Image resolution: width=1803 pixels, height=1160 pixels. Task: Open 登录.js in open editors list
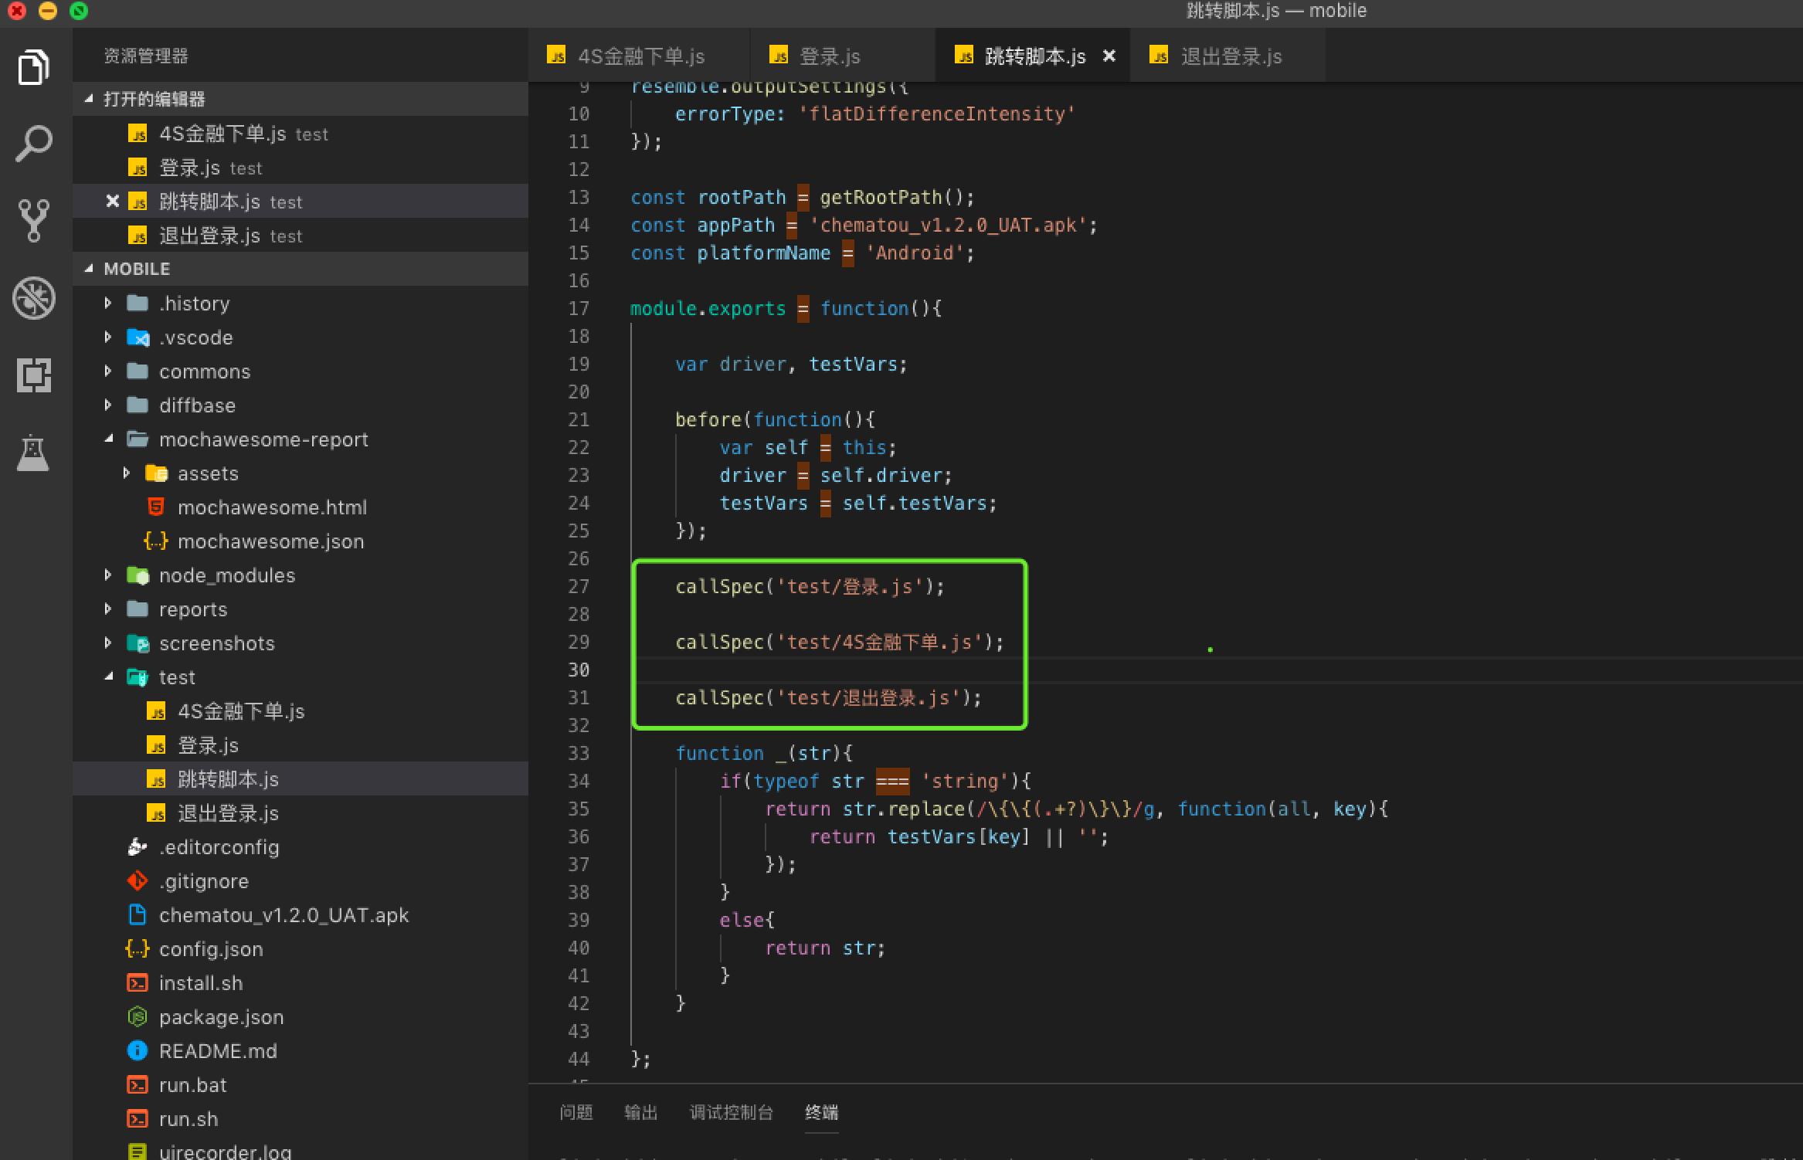coord(300,168)
